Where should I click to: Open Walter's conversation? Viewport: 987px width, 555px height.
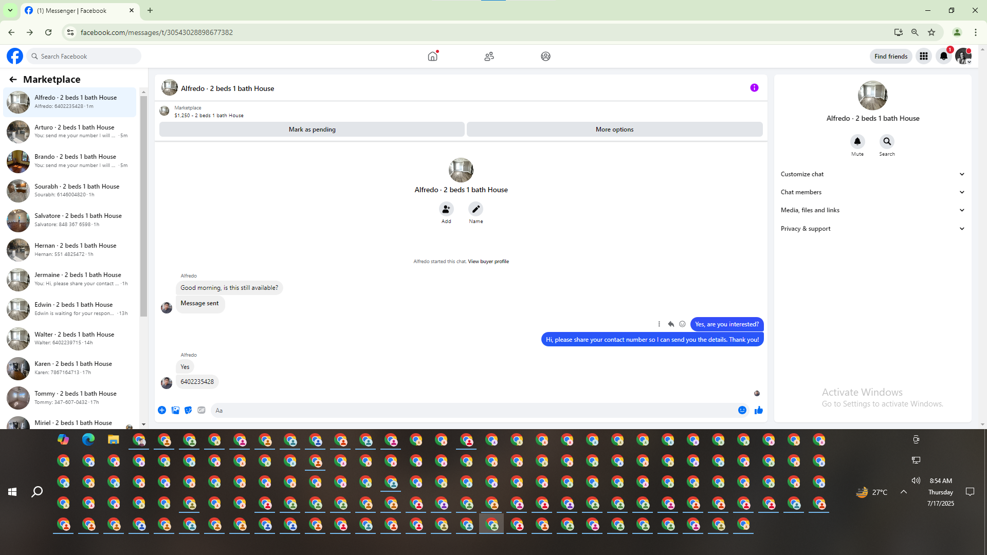(x=70, y=339)
